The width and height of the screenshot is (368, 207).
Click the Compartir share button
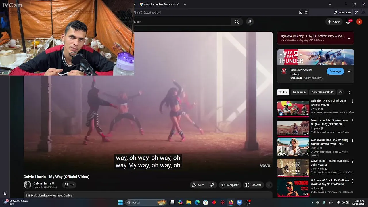pyautogui.click(x=229, y=185)
